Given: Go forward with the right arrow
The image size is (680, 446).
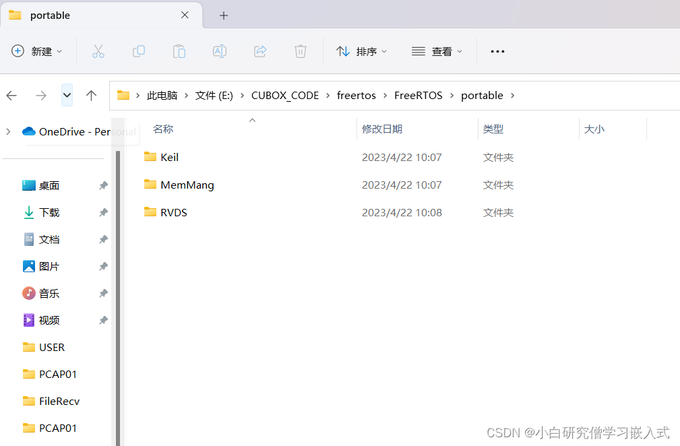Looking at the screenshot, I should click(x=40, y=96).
